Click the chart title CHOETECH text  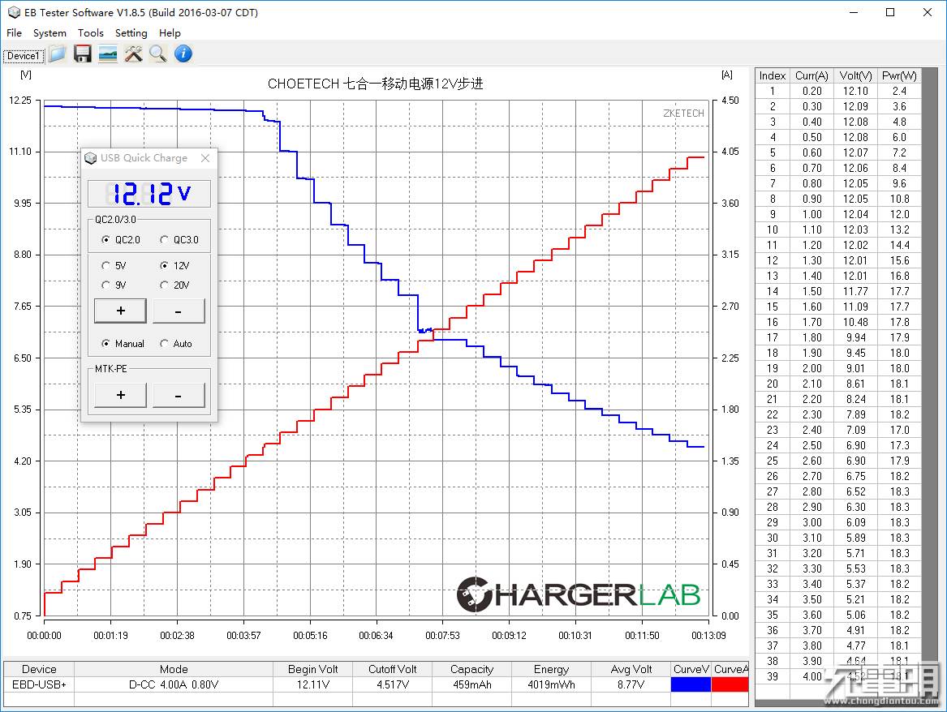tap(375, 84)
